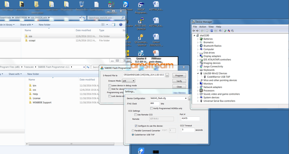
Task: Select Quartus II desktop shortcut icon
Action: (x=141, y=56)
